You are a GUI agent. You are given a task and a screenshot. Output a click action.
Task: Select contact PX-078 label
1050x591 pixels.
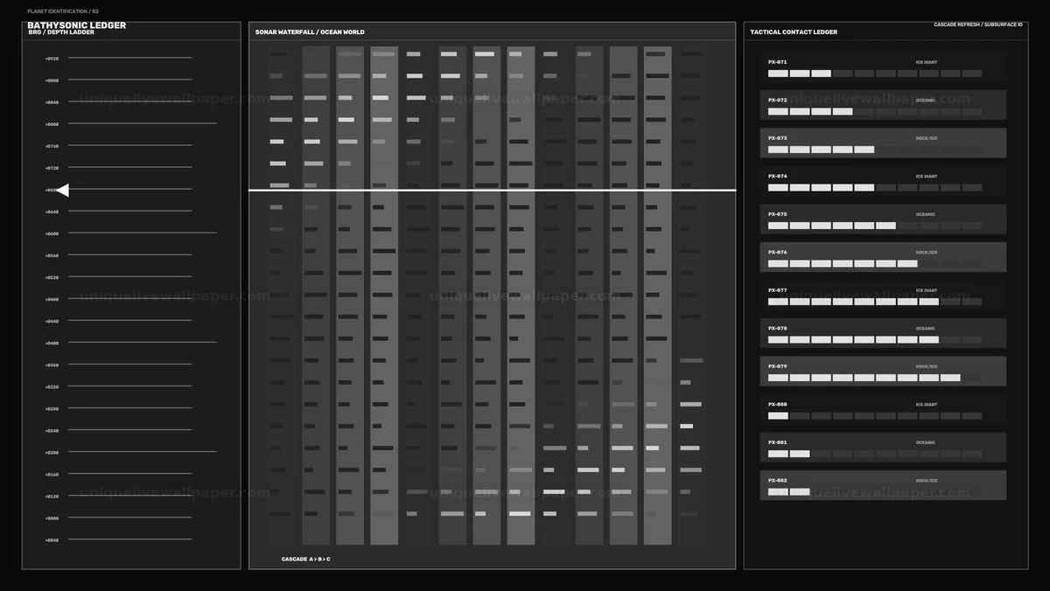click(x=777, y=328)
